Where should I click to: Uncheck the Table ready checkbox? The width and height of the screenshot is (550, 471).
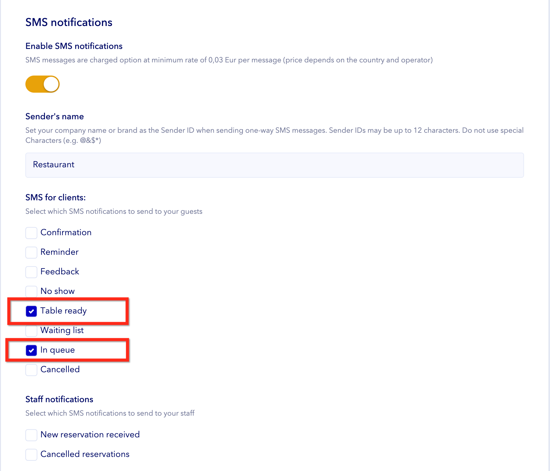[32, 311]
